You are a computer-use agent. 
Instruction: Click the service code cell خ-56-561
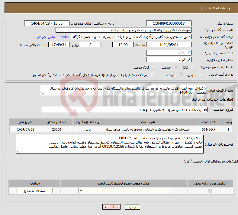pyautogui.click(x=209, y=129)
